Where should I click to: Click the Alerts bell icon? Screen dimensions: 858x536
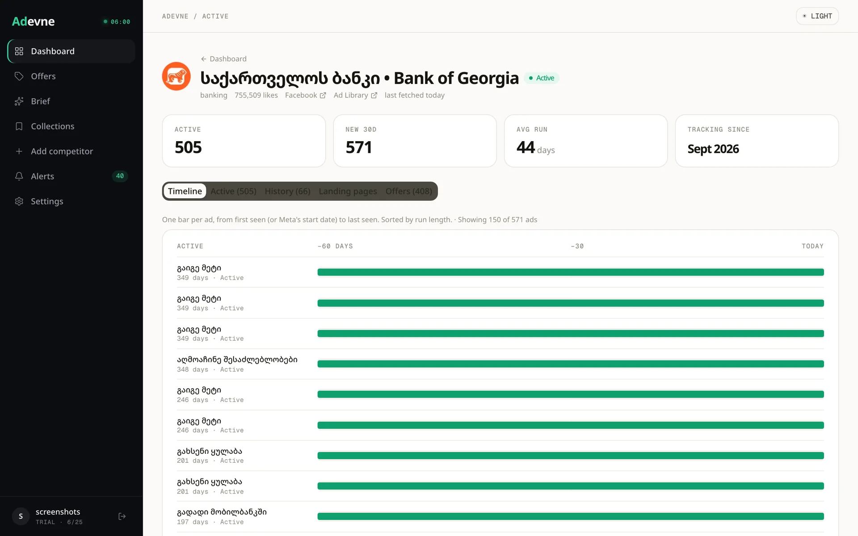(x=19, y=176)
